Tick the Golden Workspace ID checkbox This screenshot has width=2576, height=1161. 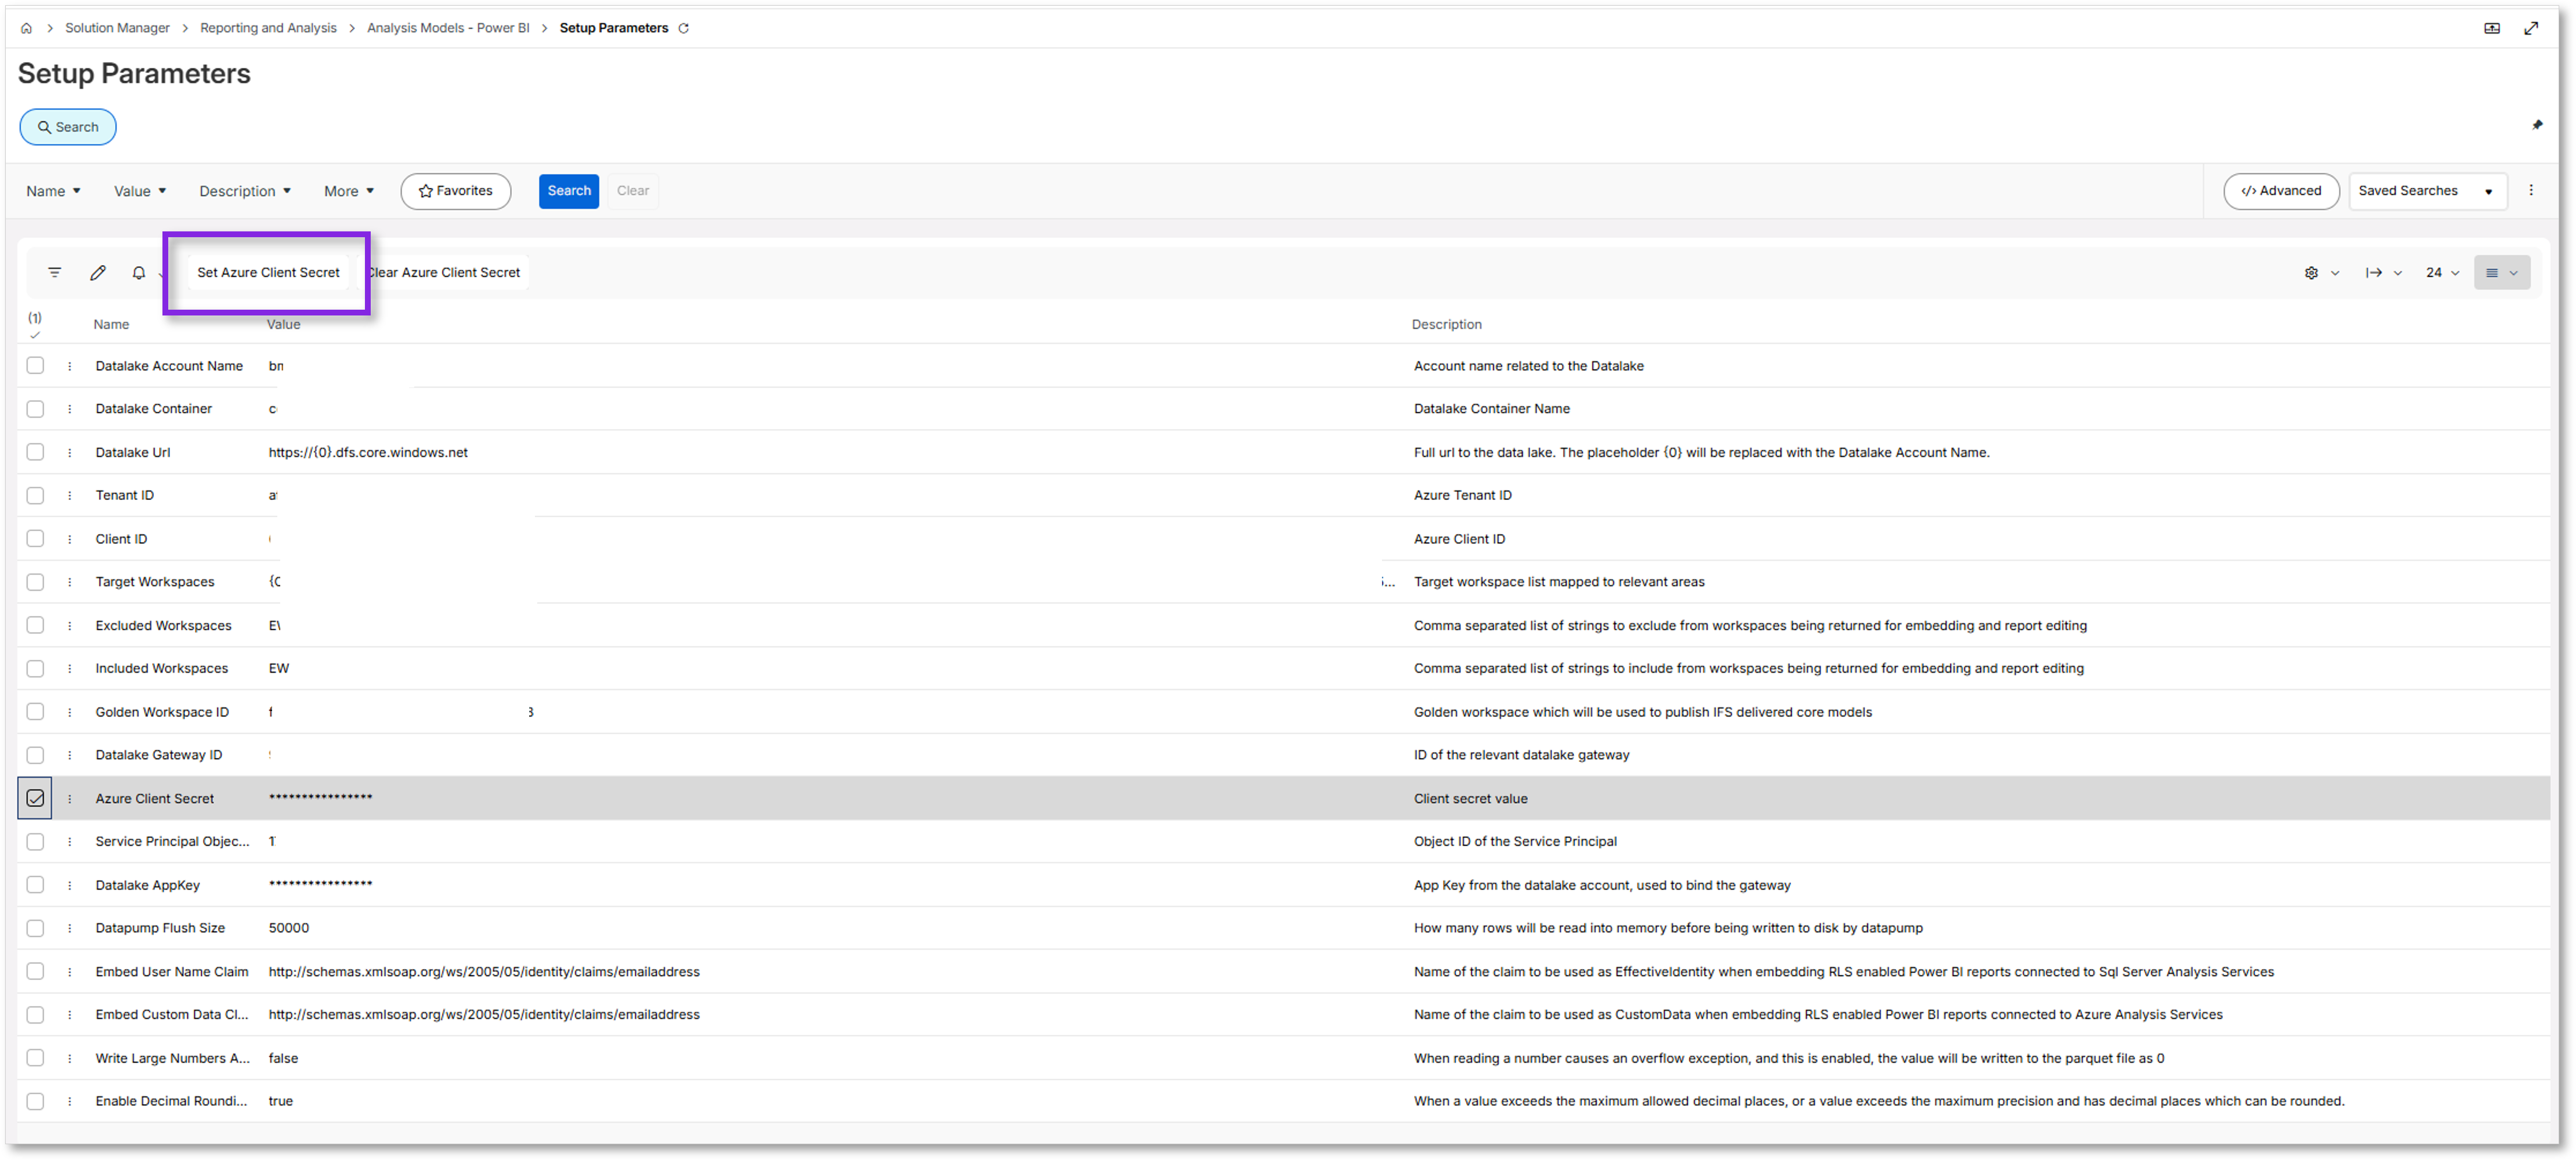pos(35,712)
